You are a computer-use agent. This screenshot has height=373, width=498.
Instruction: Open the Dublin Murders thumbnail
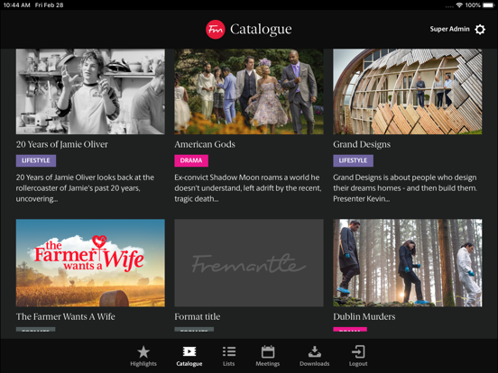408,262
